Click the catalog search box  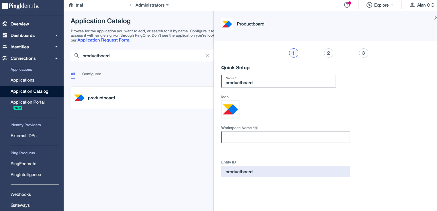[142, 56]
